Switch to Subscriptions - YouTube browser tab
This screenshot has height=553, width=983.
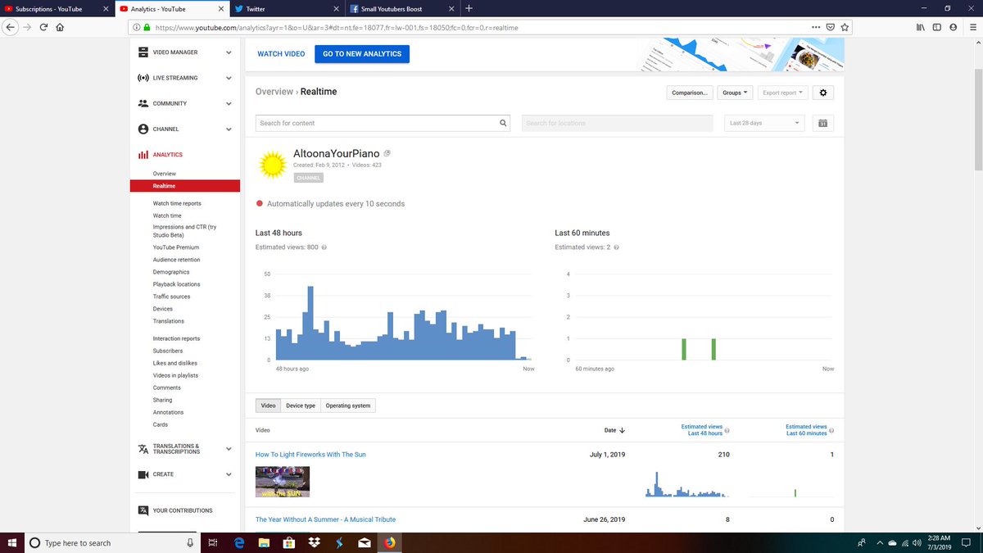pos(56,8)
